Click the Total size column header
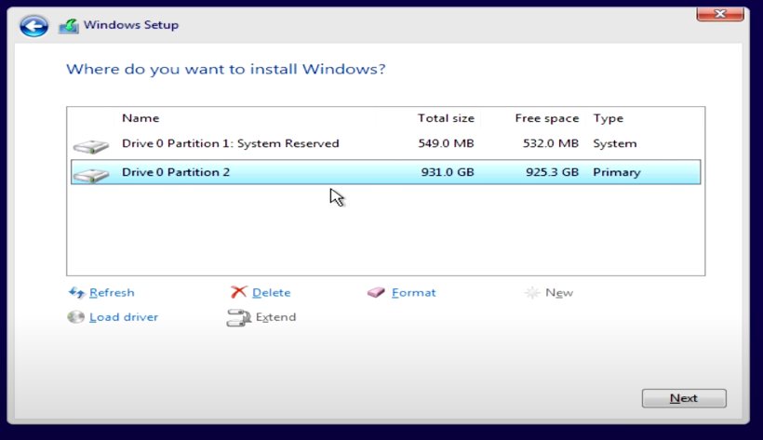The height and width of the screenshot is (440, 763). (x=446, y=118)
